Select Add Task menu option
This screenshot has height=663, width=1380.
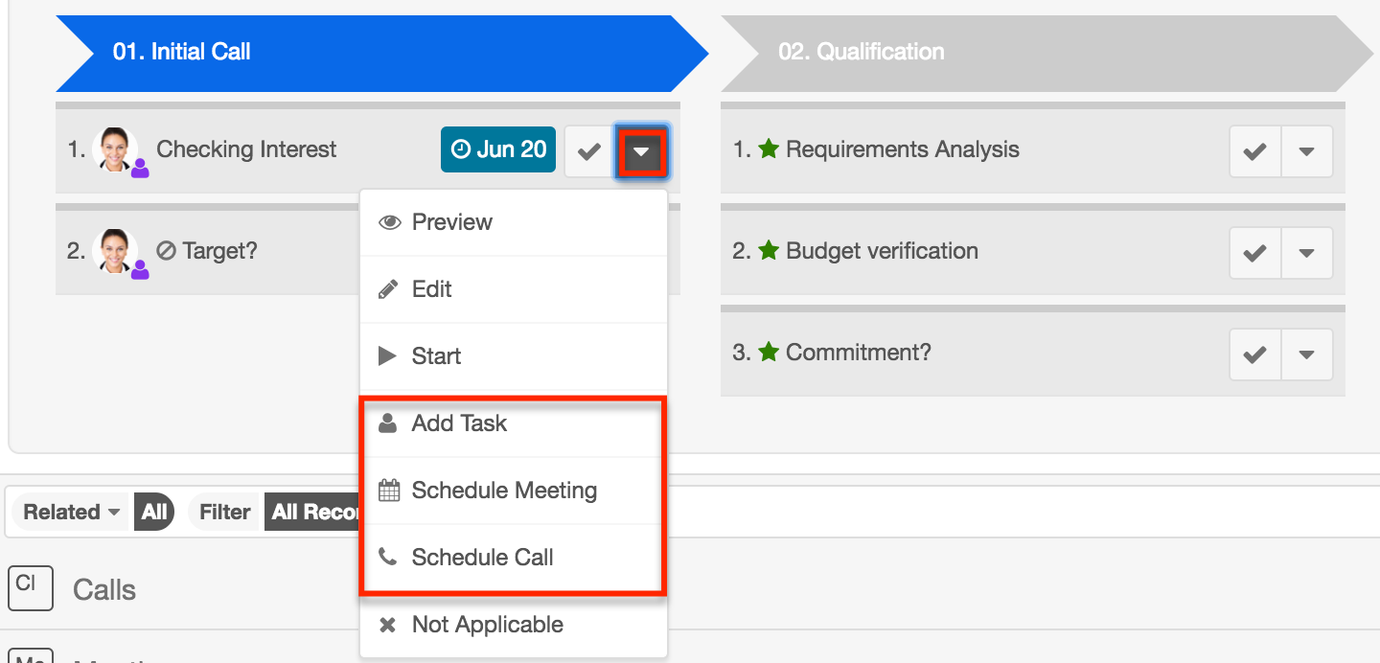459,423
